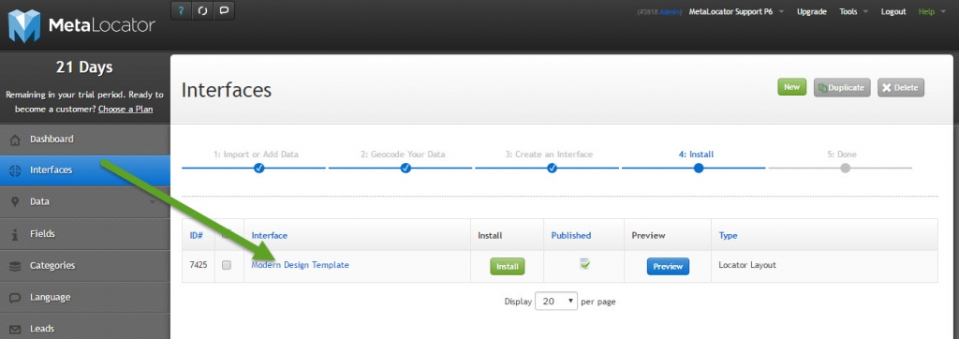The image size is (959, 339).
Task: Click the pin icon beside Data
Action: coord(16,202)
